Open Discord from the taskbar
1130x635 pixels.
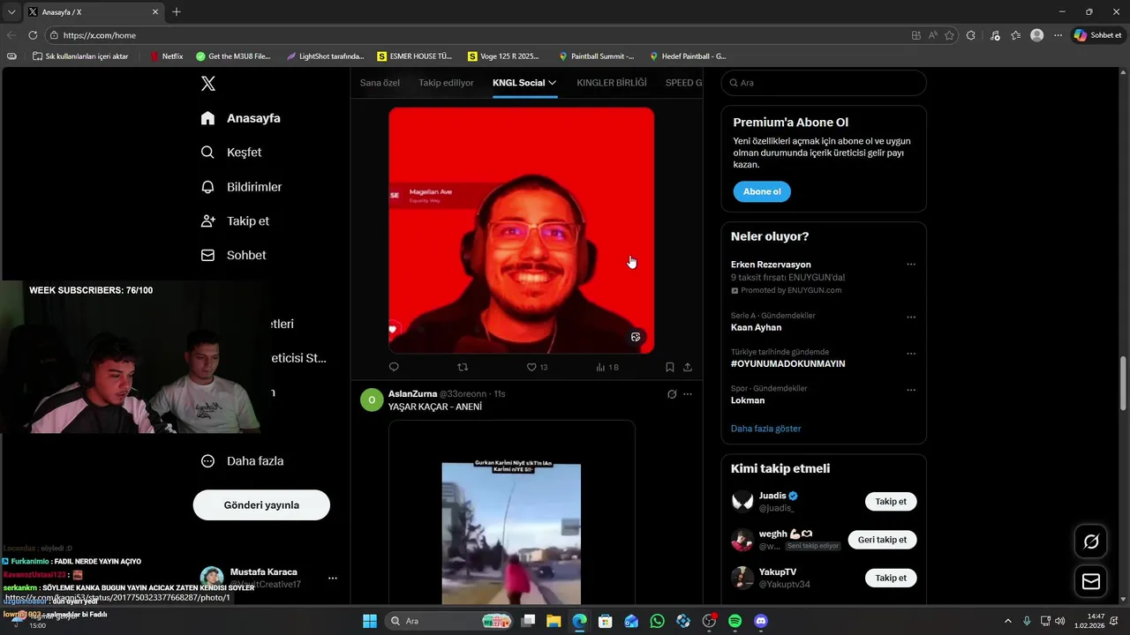coord(761,621)
